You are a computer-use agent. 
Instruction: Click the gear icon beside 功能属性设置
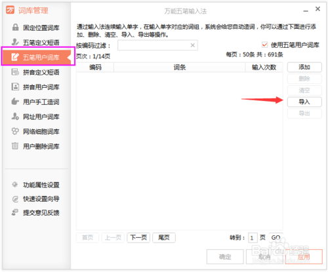tap(15, 185)
